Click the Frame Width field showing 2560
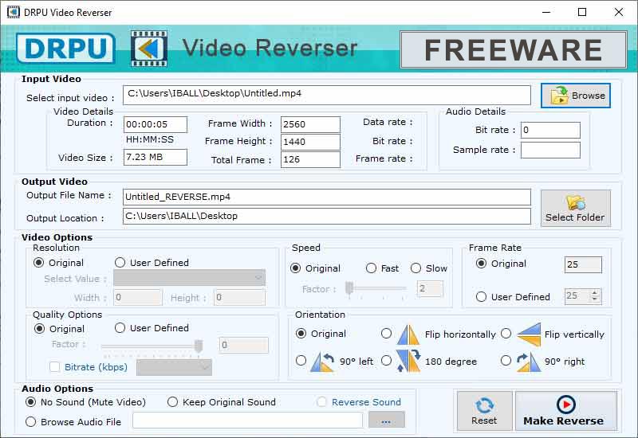The image size is (638, 438). coord(310,124)
